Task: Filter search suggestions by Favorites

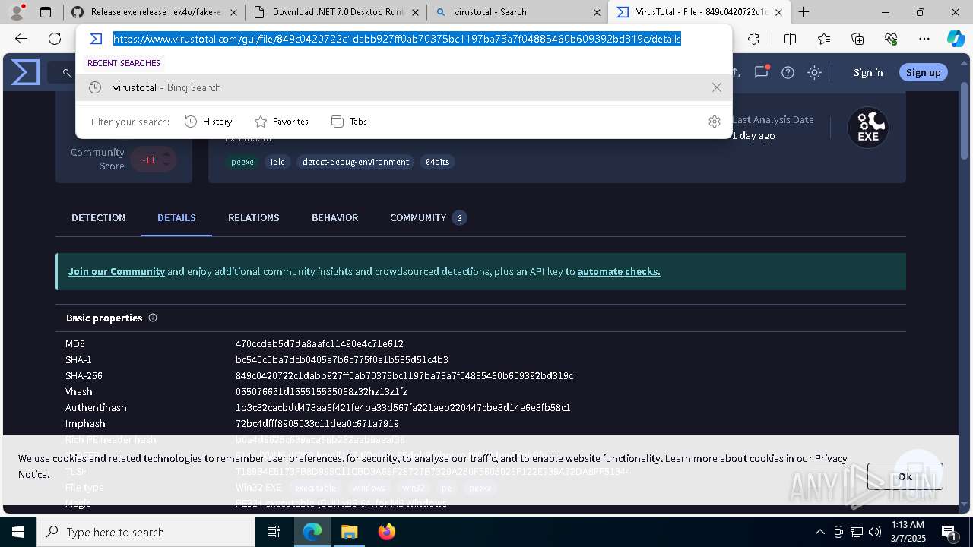Action: click(281, 122)
